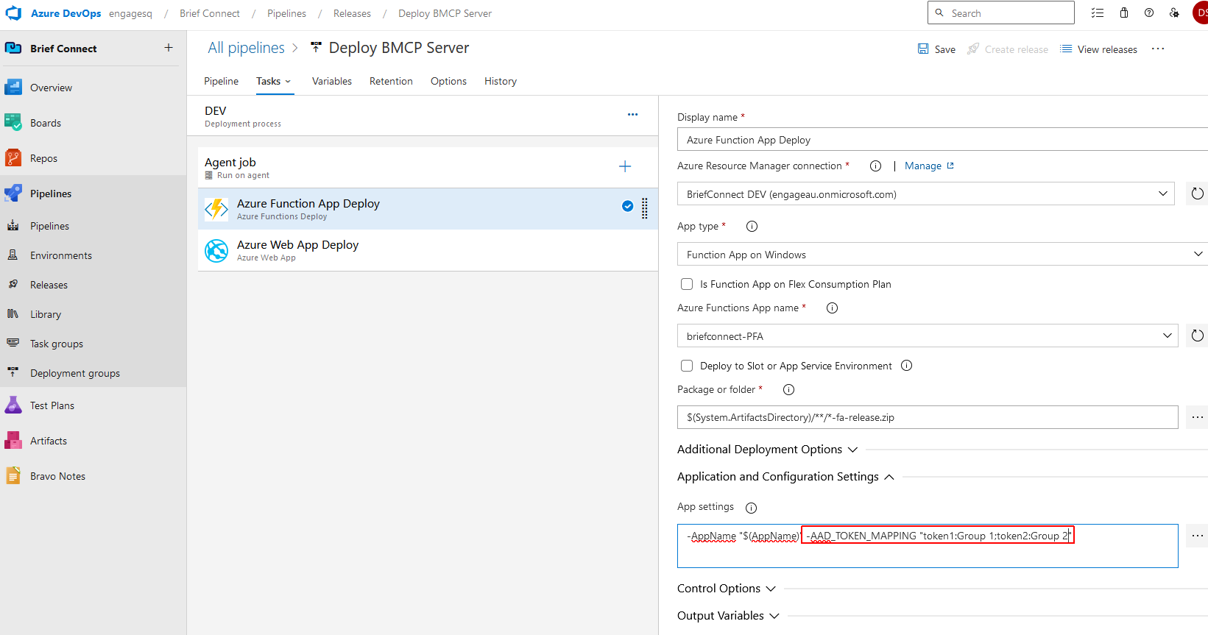Refresh the Azure Functions App name list
The image size is (1208, 635).
1197,336
